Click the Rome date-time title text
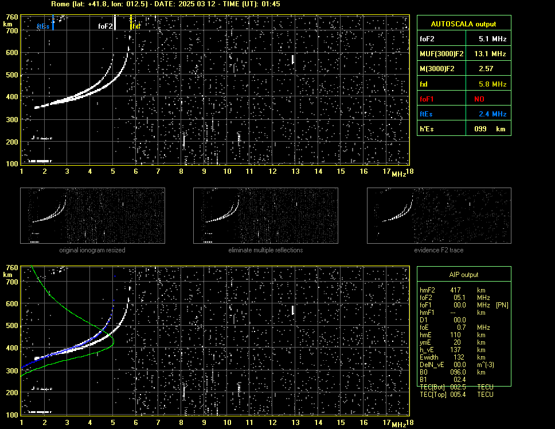Image resolution: width=555 pixels, height=429 pixels. 166,4
